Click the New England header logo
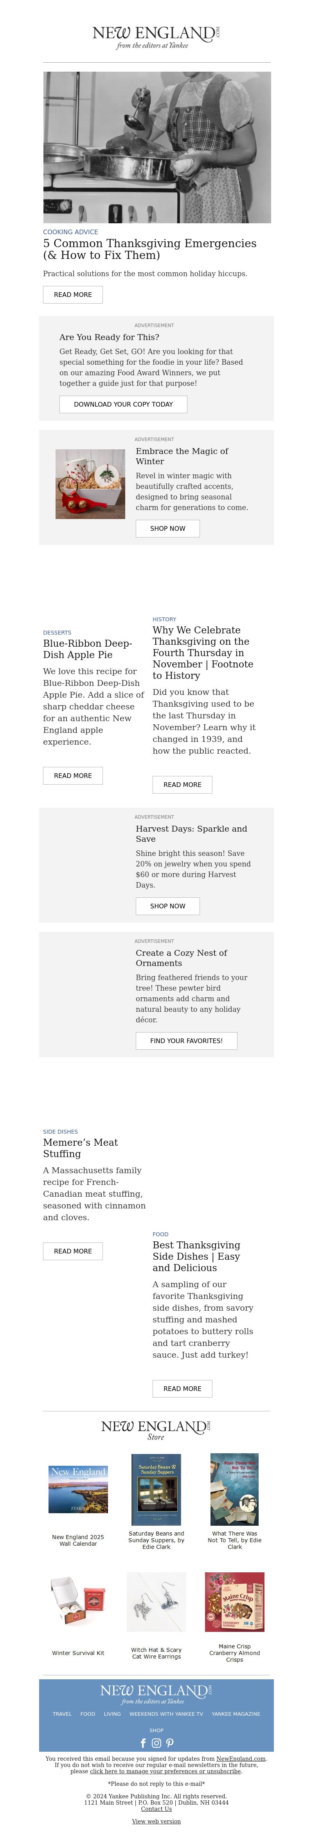Screen dimensions: 313x1834 [156, 37]
